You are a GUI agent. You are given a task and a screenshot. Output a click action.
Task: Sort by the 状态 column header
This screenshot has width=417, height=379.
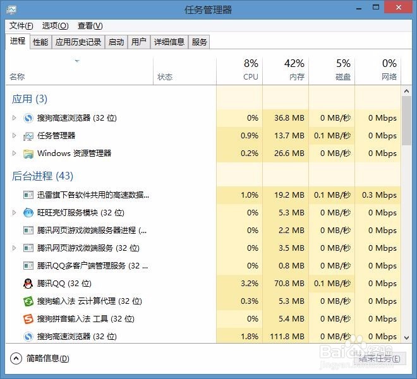pyautogui.click(x=185, y=71)
